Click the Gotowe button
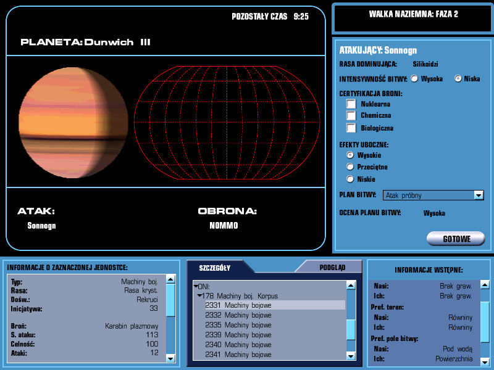The height and width of the screenshot is (370, 494). pyautogui.click(x=456, y=239)
